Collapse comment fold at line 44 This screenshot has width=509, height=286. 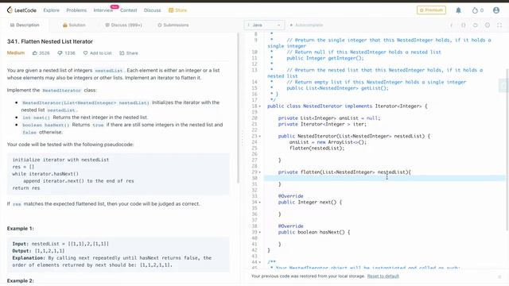260,262
